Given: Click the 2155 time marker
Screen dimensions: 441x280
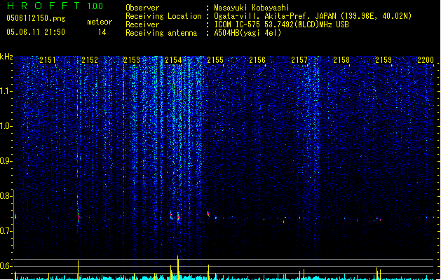Looking at the screenshot, I should point(215,59).
